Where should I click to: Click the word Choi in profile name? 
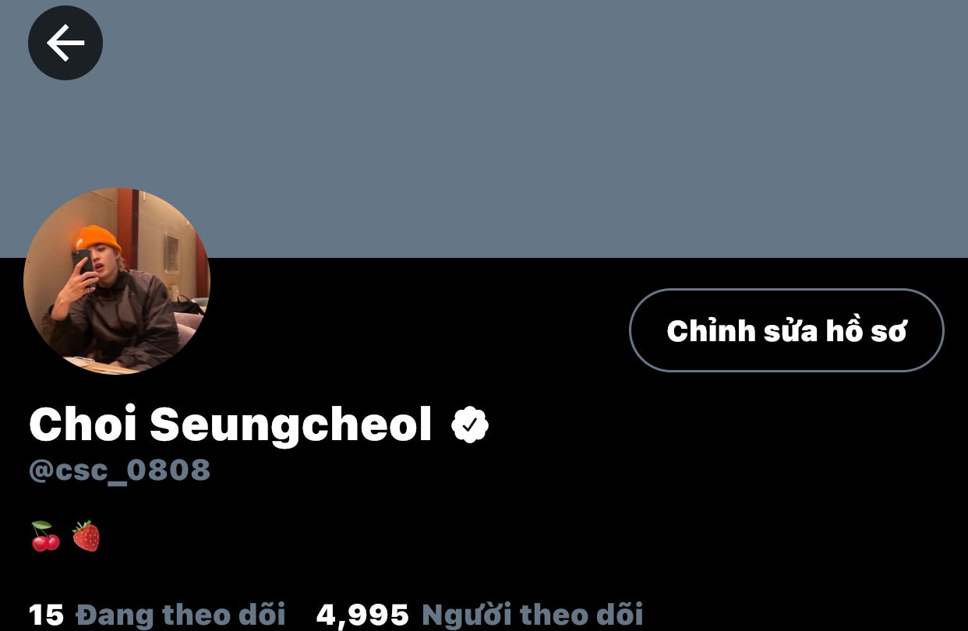point(83,425)
